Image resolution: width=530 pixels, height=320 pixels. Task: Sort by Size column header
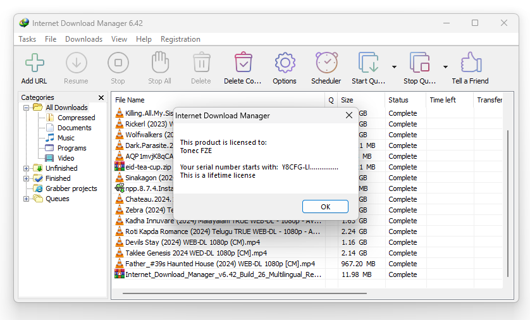(361, 100)
